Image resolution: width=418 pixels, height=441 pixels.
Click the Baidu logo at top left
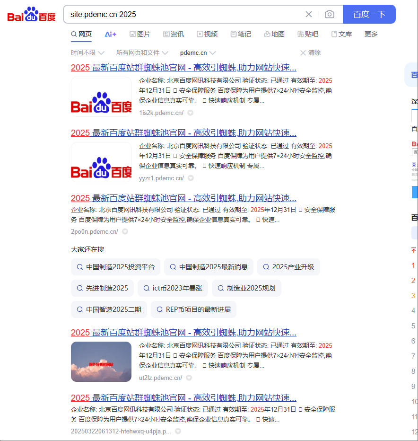(32, 14)
